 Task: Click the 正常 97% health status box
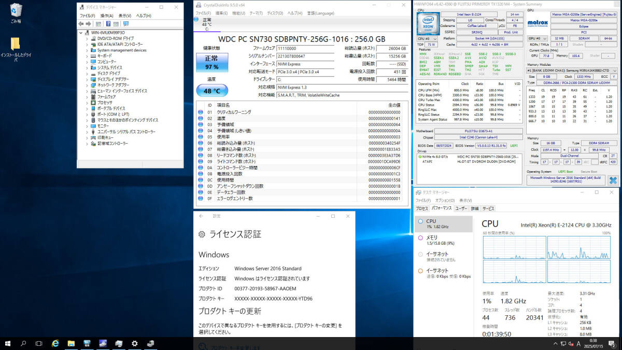point(211,63)
